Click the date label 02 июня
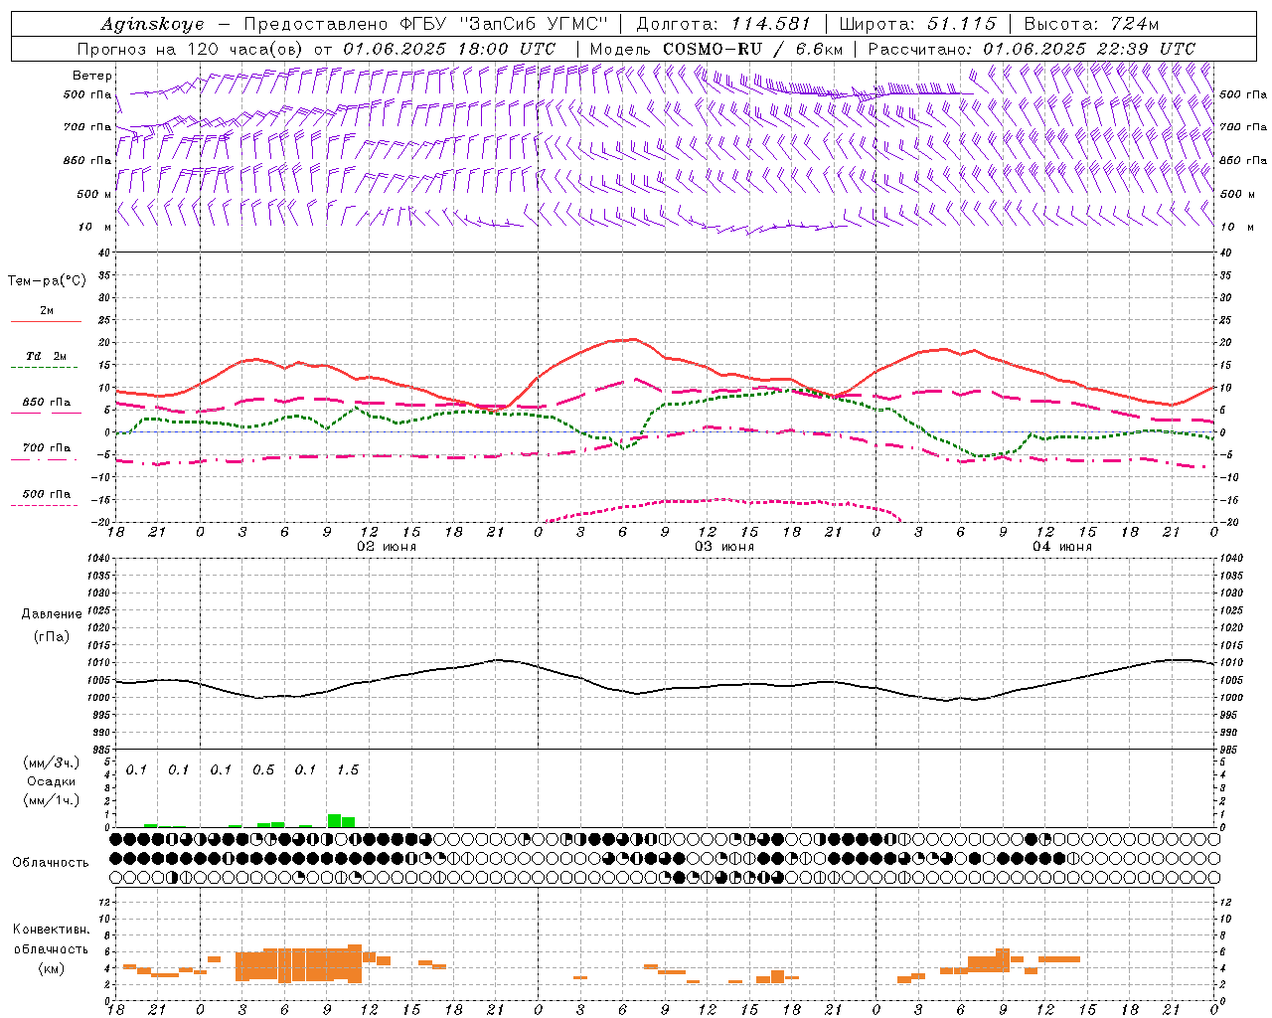 coord(387,547)
